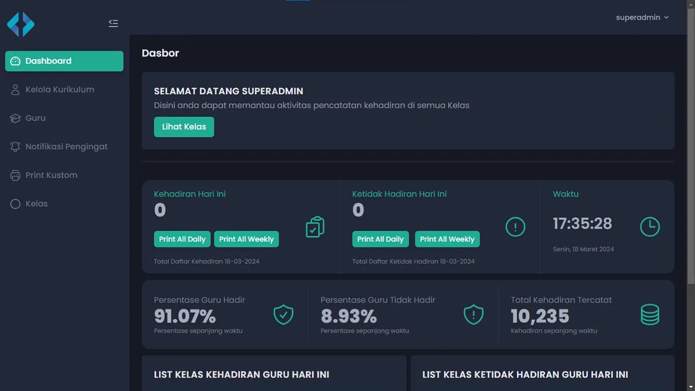Click the blue diamond app logo

tap(21, 24)
